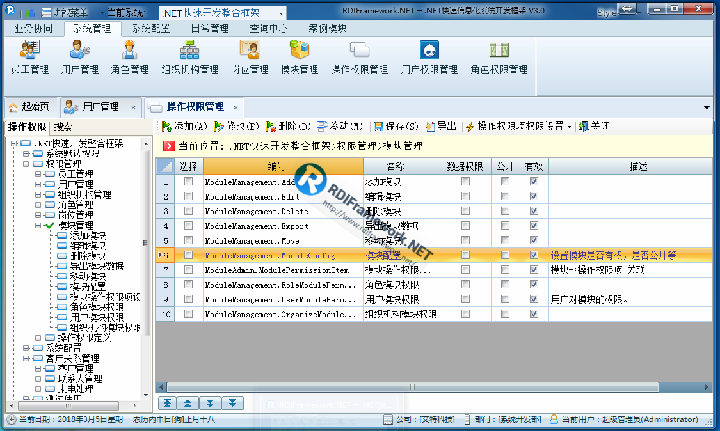
Task: Open the 起始页 document tab
Action: click(30, 107)
